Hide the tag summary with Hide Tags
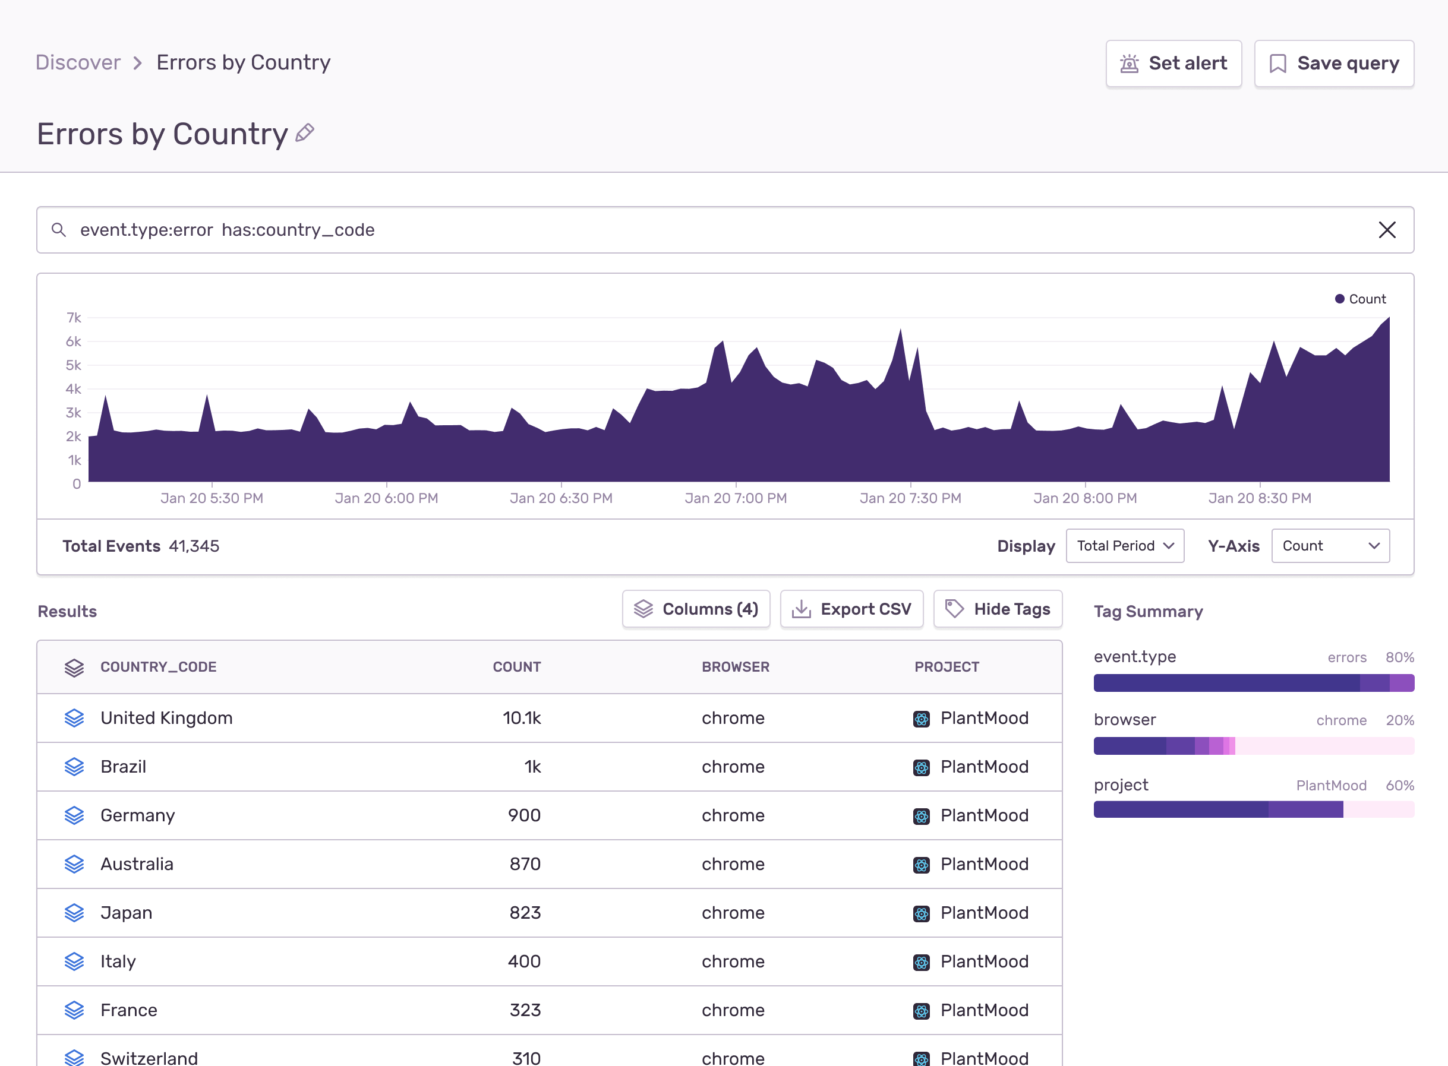 (998, 609)
